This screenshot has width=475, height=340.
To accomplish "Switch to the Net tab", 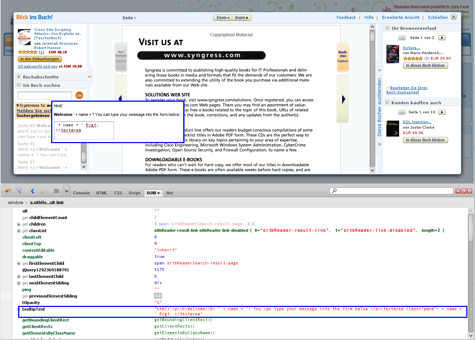I will click(170, 193).
